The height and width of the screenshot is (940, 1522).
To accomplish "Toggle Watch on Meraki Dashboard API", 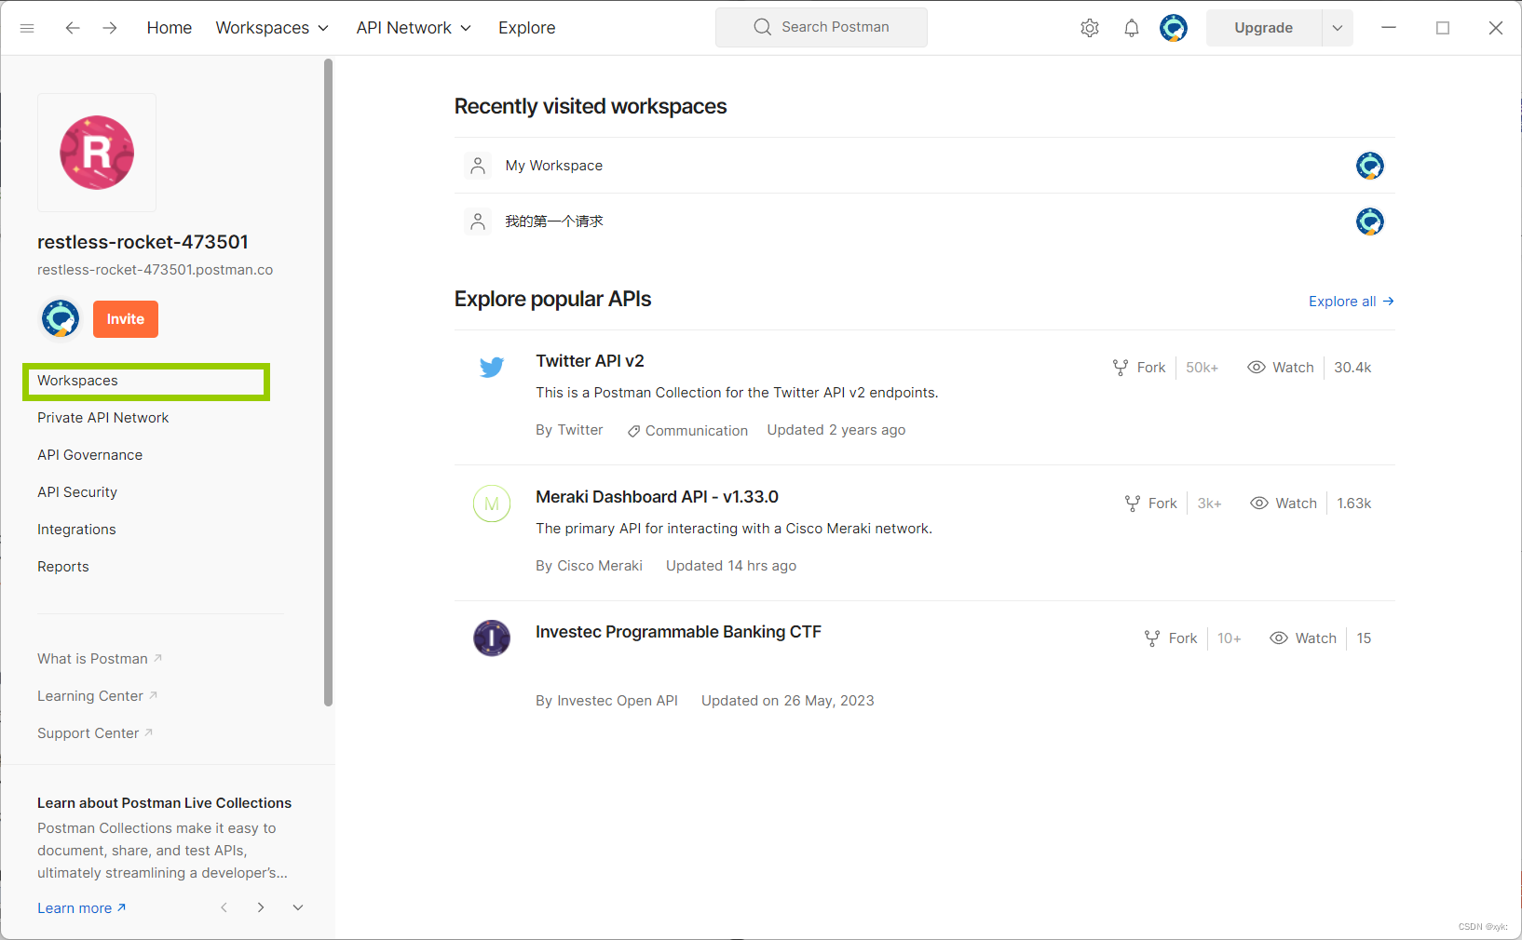I will pos(1284,504).
